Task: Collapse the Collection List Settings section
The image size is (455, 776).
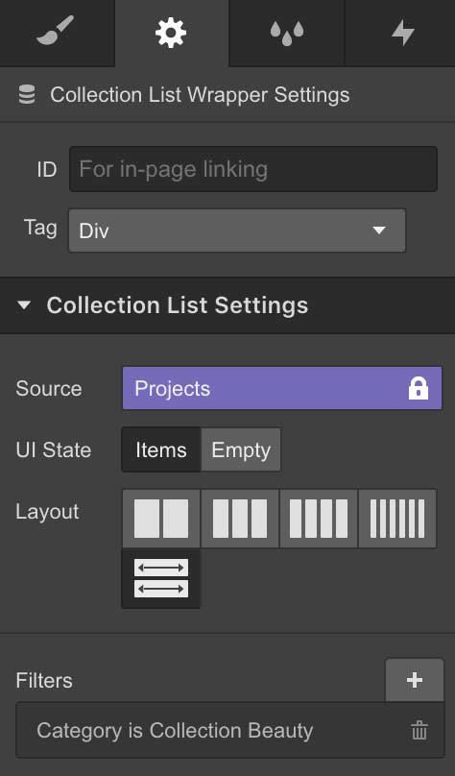Action: tap(23, 305)
